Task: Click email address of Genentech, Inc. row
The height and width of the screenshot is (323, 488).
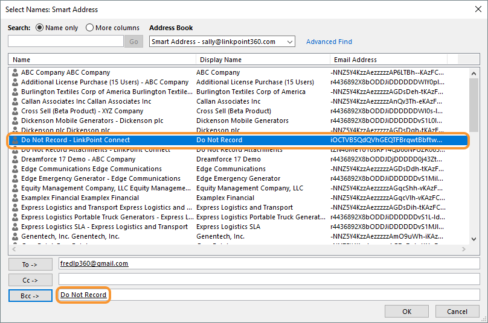Action: 387,236
